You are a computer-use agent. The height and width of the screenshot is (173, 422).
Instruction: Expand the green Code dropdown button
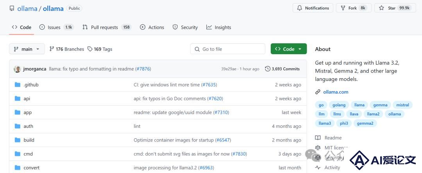pos(288,49)
